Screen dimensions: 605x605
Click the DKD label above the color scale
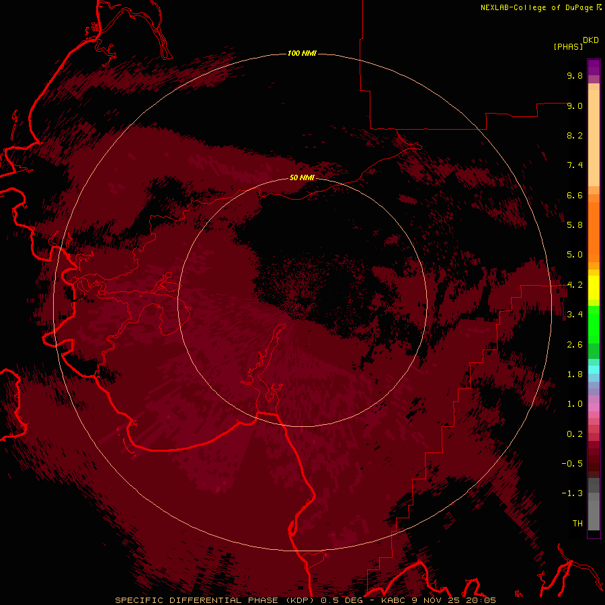[590, 40]
